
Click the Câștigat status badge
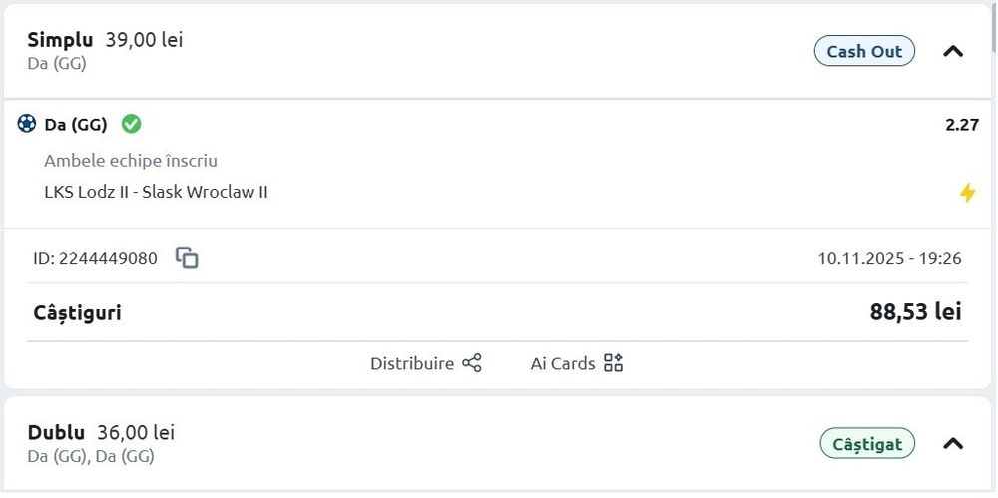pos(866,443)
